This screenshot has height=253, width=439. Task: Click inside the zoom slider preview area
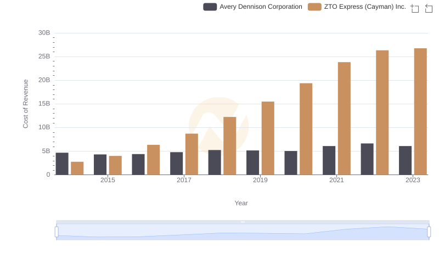pyautogui.click(x=243, y=232)
